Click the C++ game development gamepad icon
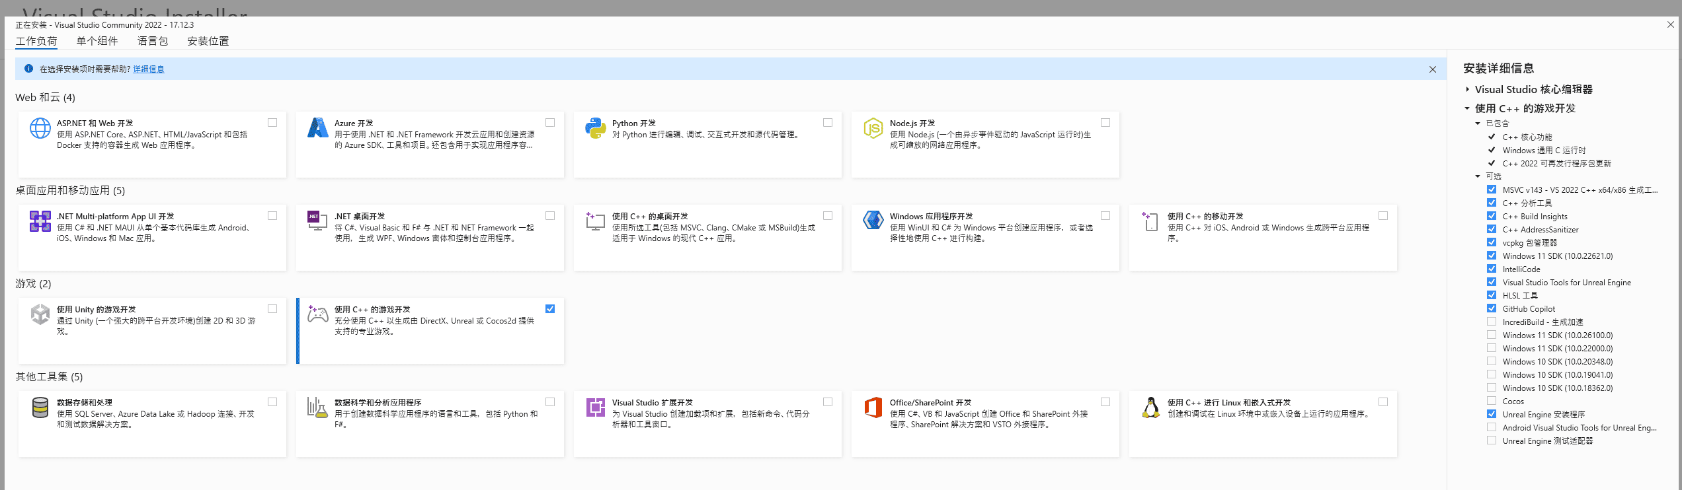Viewport: 1682px width, 490px height. click(318, 314)
